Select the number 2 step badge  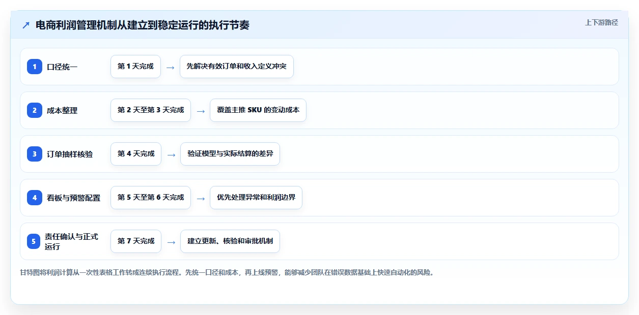coord(34,110)
